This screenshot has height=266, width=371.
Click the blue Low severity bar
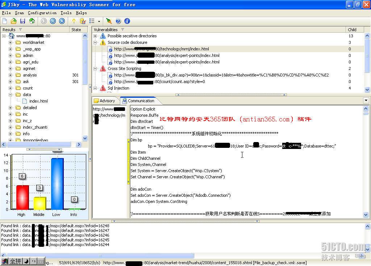click(57, 184)
